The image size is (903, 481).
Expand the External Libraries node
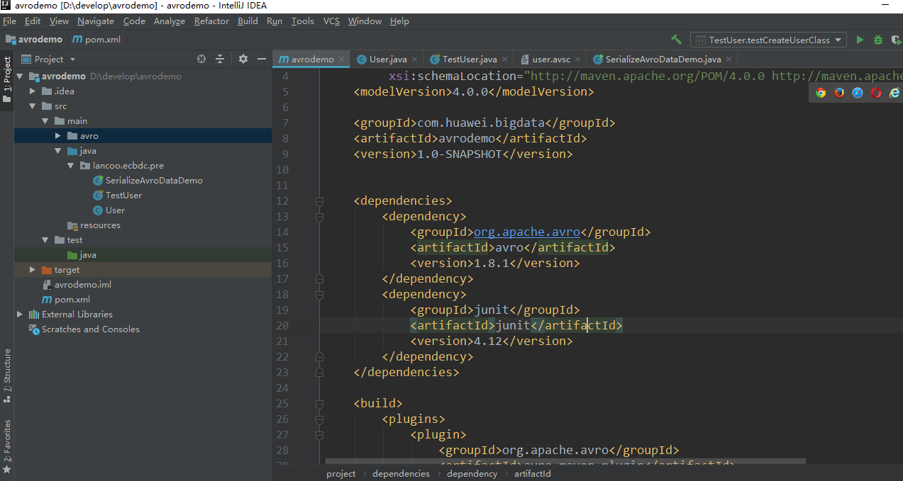point(20,314)
